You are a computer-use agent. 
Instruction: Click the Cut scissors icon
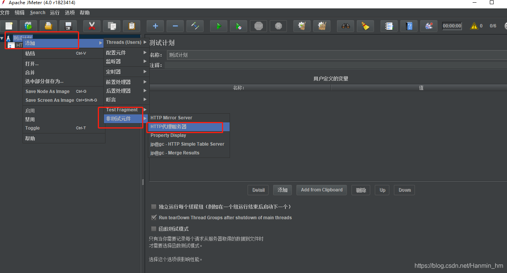(x=92, y=26)
